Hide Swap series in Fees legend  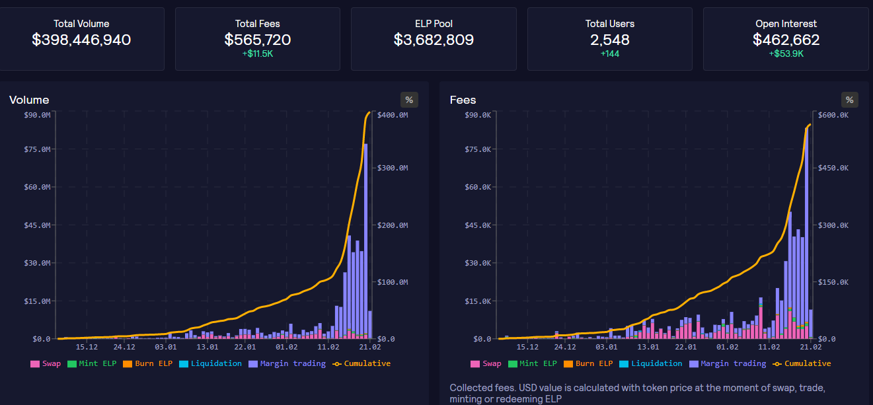(x=486, y=363)
